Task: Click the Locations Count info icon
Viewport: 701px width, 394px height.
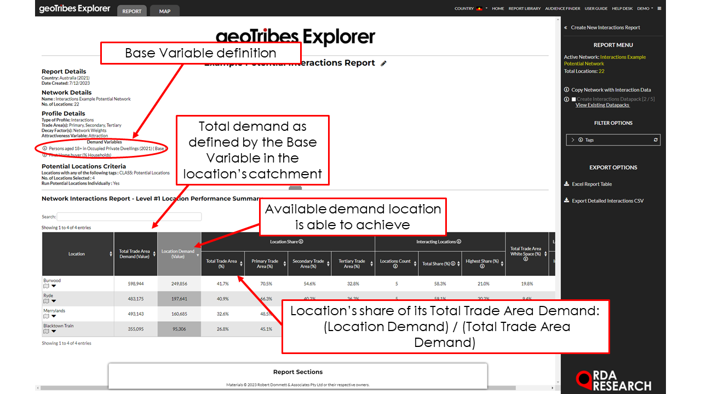Action: pyautogui.click(x=395, y=266)
